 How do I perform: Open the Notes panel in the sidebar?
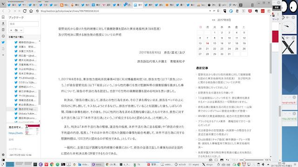click(3, 30)
